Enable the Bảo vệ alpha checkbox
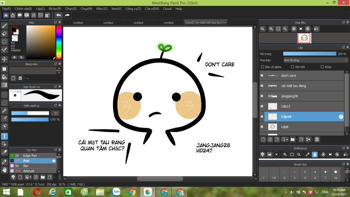Image resolution: width=350 pixels, height=197 pixels. [262, 67]
